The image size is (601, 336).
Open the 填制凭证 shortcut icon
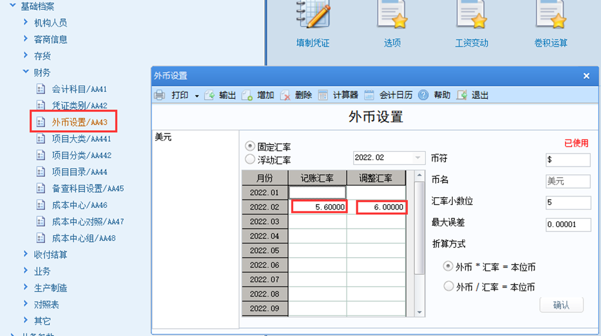point(313,15)
